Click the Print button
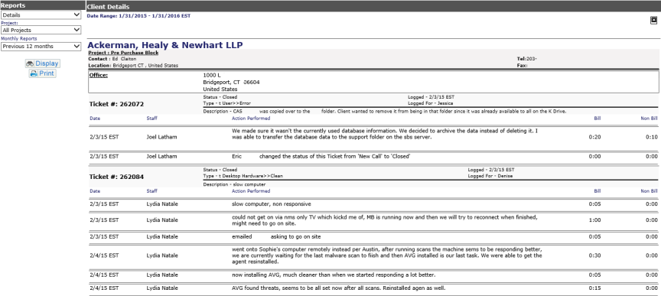The width and height of the screenshot is (661, 296). [42, 73]
